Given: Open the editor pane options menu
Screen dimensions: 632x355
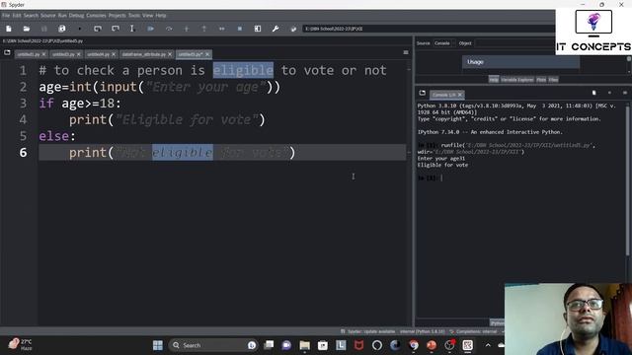Looking at the screenshot, I should click(x=406, y=52).
